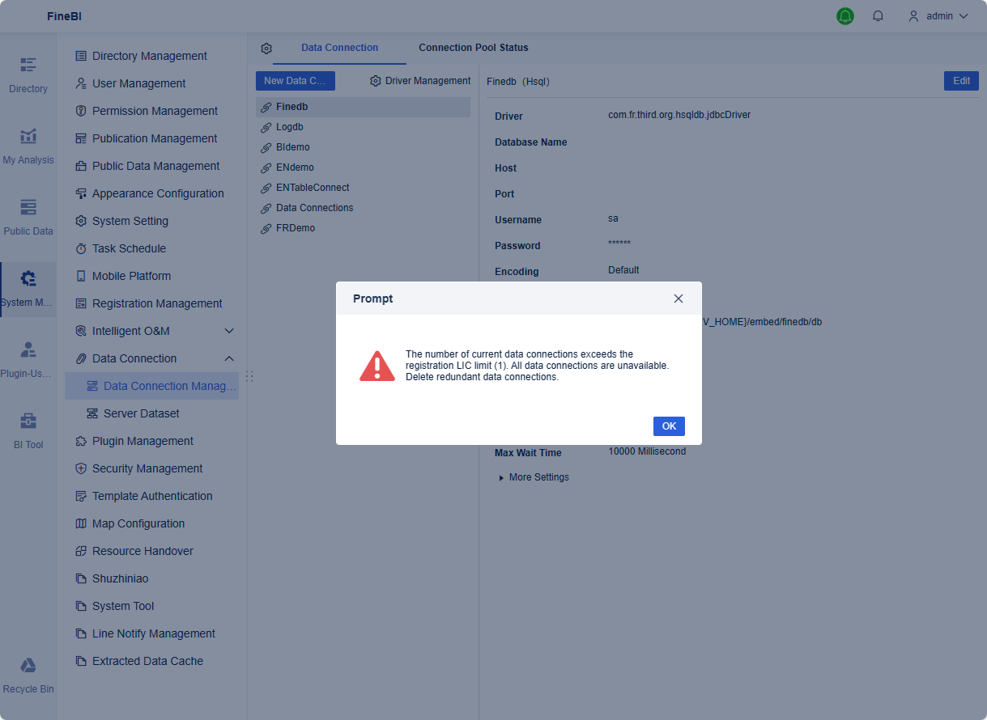Viewport: 987px width, 720px height.
Task: Open Driver Management
Action: coord(420,81)
